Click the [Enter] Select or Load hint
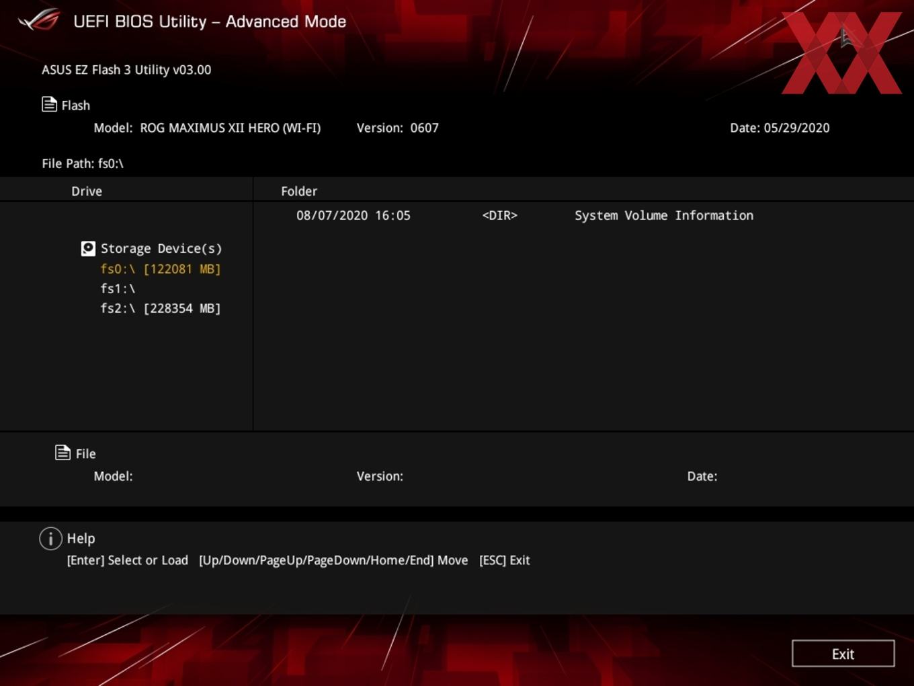 click(128, 560)
